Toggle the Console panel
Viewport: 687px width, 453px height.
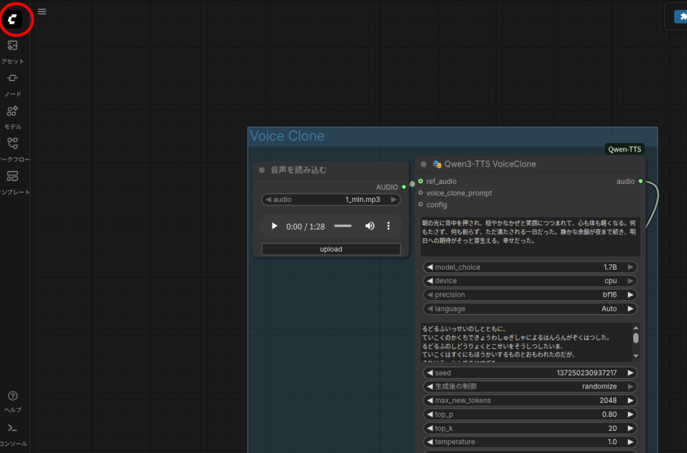tap(13, 433)
